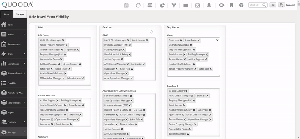Open Compliance sidebar item

[x=13, y=64]
